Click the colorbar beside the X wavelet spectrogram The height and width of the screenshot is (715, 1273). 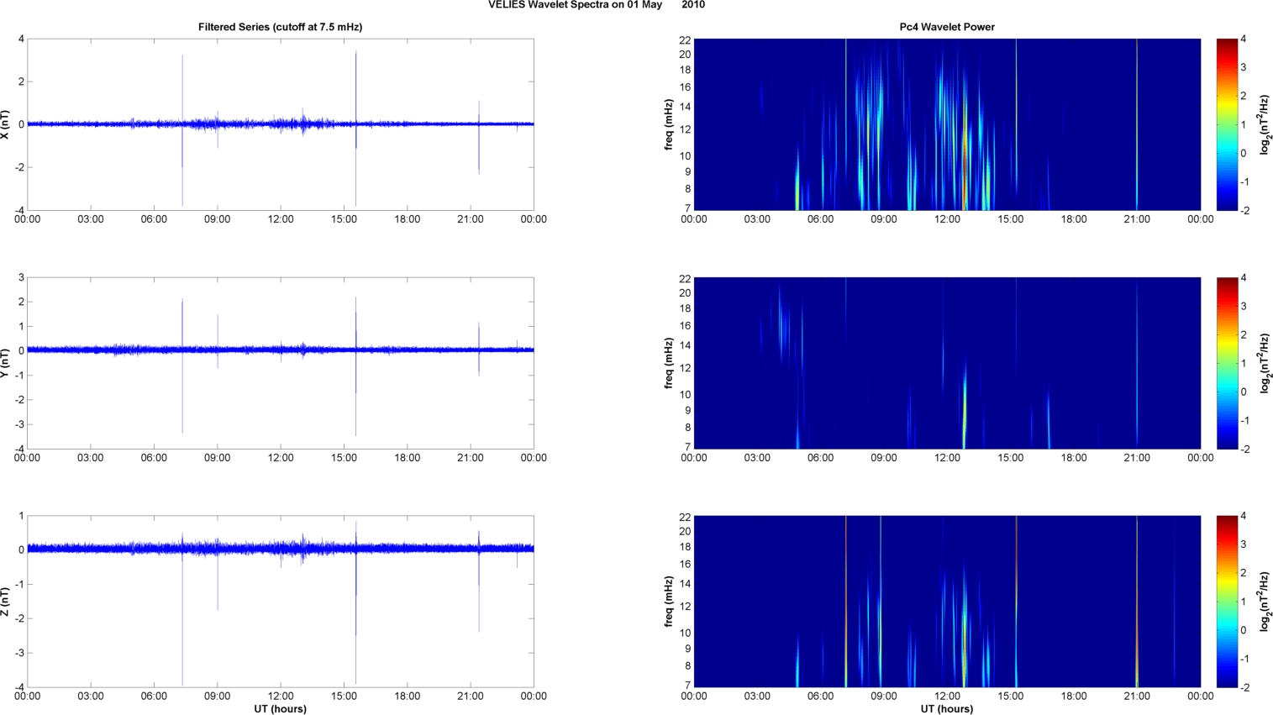tap(1227, 124)
